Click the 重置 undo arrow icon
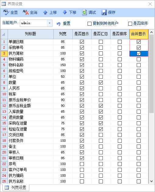This screenshot has height=192, width=155. (x=59, y=24)
